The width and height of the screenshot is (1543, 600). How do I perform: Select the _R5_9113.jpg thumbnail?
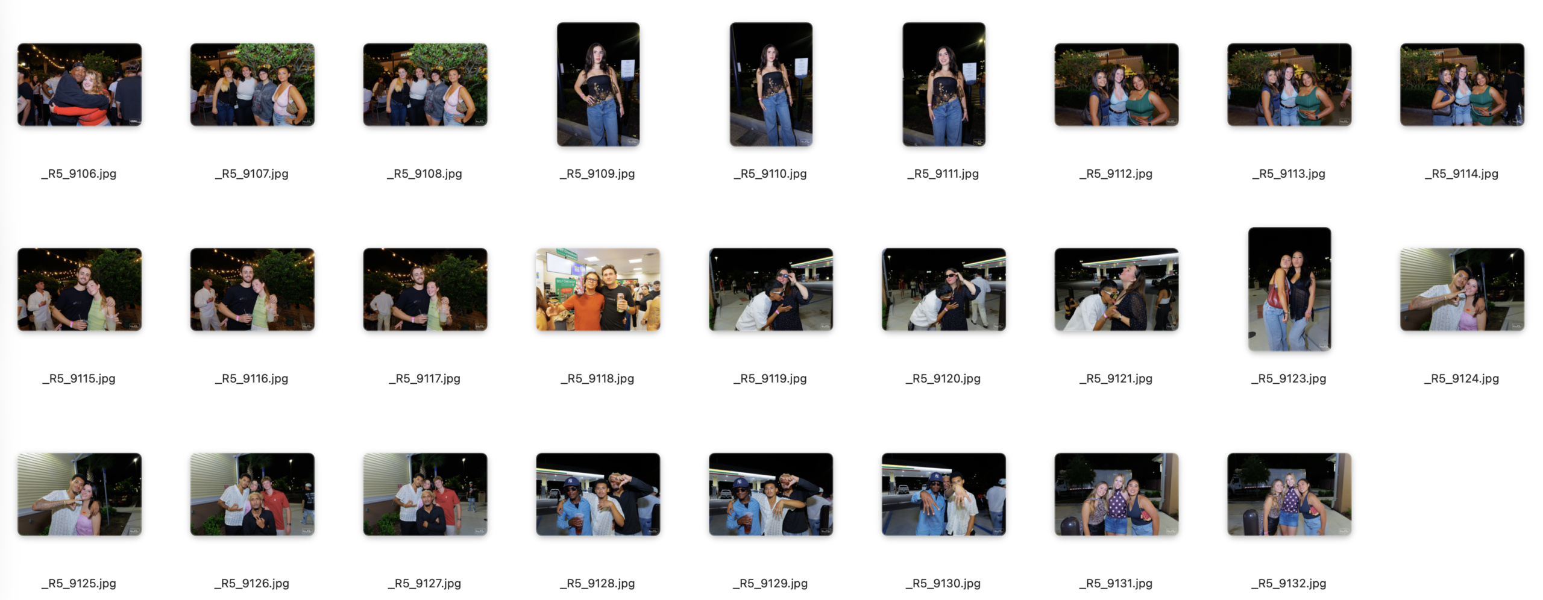[1290, 84]
